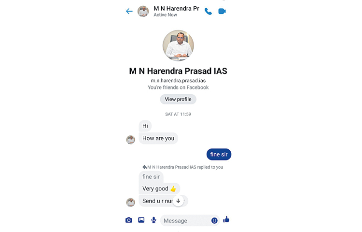
Task: Open the camera from message bar
Action: pyautogui.click(x=129, y=220)
